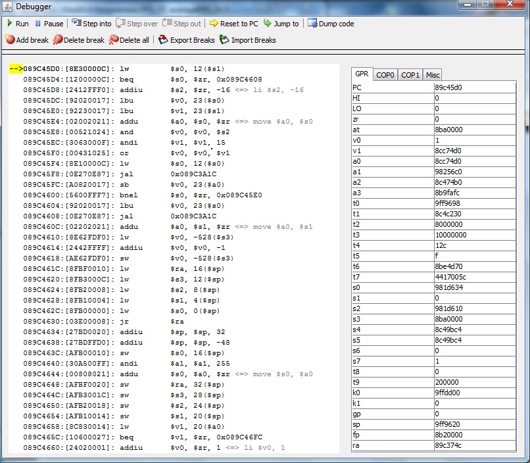This screenshot has height=463, width=530.
Task: Click the Run toolbar button
Action: tap(18, 24)
